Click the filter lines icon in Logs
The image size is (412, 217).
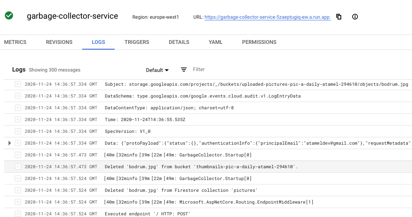coord(184,70)
